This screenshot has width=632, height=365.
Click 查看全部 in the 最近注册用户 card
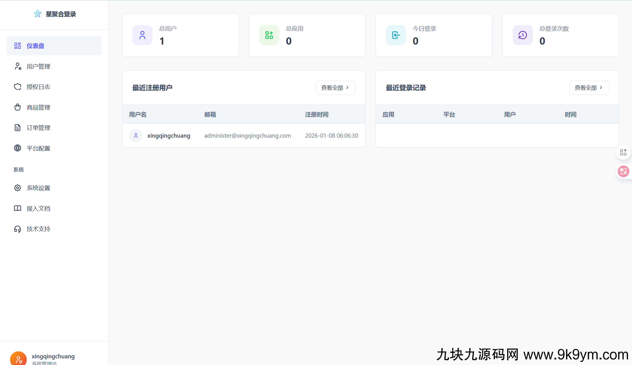point(335,87)
